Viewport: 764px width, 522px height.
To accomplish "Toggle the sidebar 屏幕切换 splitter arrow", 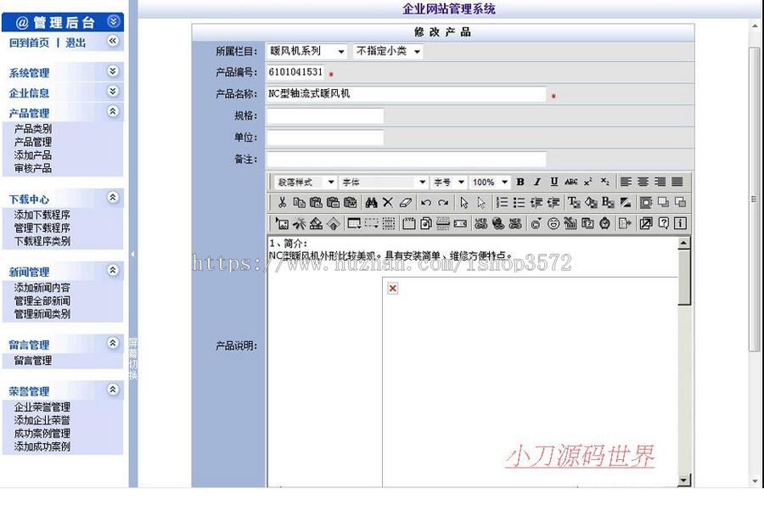I will click(132, 254).
